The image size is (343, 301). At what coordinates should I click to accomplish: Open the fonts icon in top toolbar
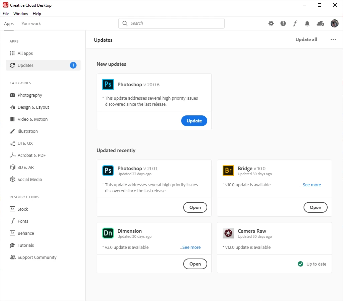coord(295,23)
